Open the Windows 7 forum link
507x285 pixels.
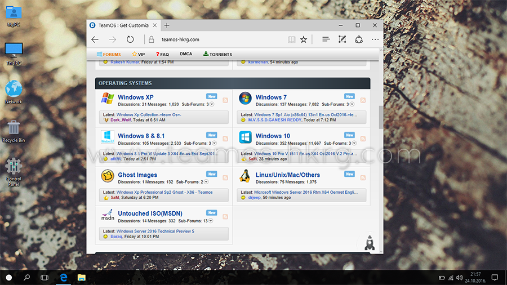(271, 97)
